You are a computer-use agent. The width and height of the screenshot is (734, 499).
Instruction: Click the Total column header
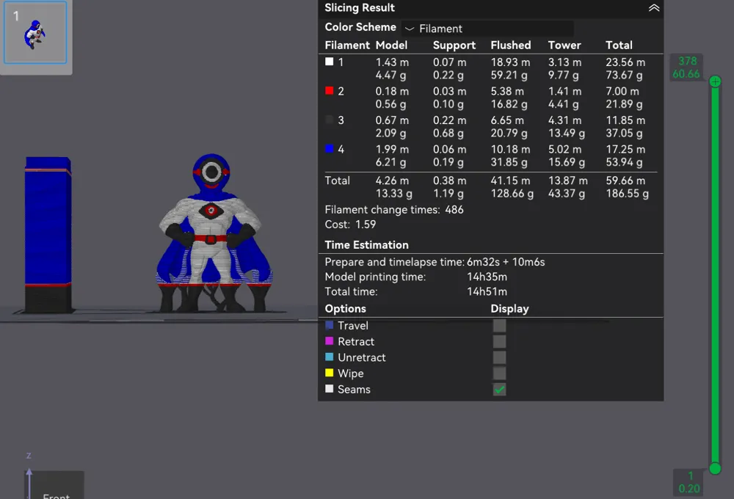click(x=619, y=45)
